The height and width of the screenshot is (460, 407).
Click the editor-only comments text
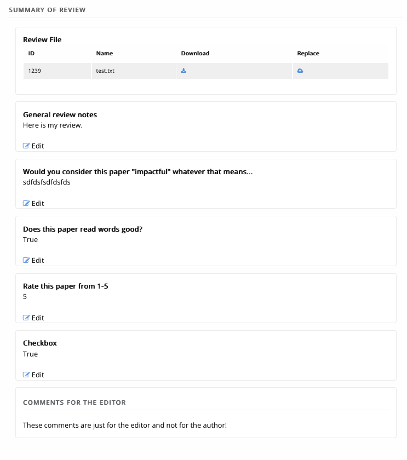click(x=125, y=424)
